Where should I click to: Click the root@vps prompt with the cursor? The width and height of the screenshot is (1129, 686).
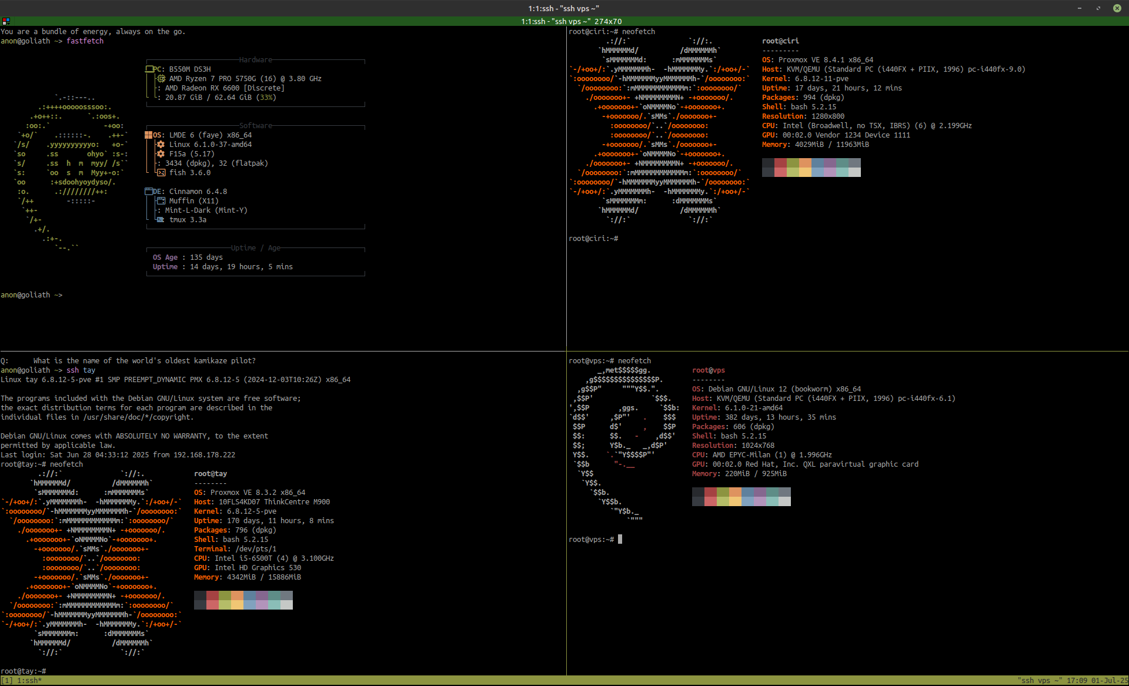[595, 540]
